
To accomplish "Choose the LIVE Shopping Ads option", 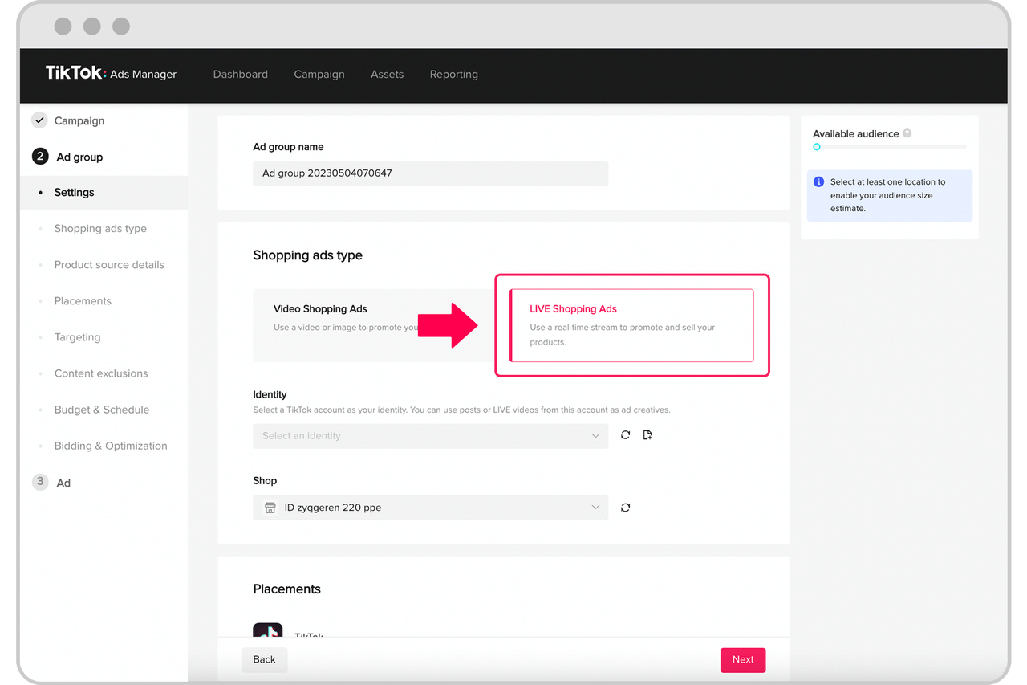I will 631,325.
